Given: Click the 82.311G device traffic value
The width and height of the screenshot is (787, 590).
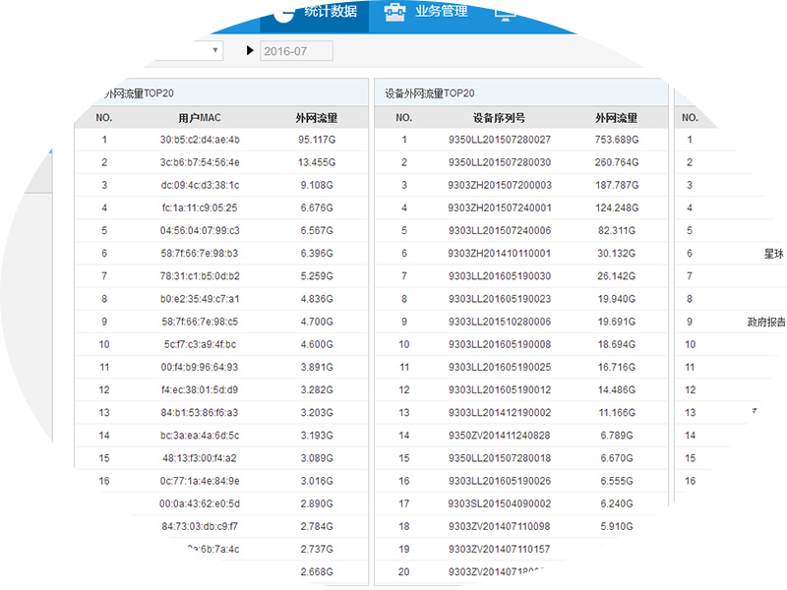Looking at the screenshot, I should [617, 230].
